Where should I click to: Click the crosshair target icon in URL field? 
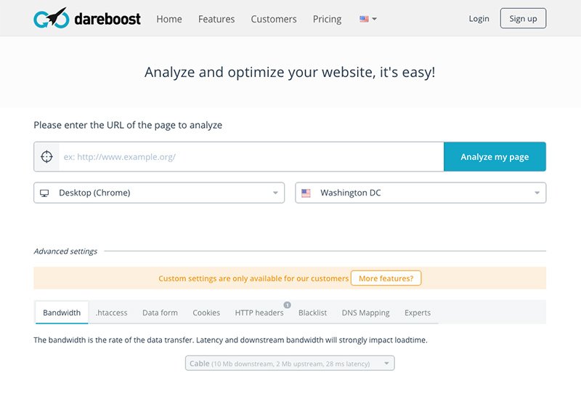tap(46, 156)
